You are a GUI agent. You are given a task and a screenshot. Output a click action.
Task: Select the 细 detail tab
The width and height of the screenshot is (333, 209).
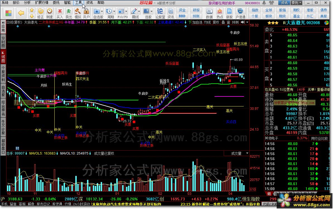tap(269, 193)
